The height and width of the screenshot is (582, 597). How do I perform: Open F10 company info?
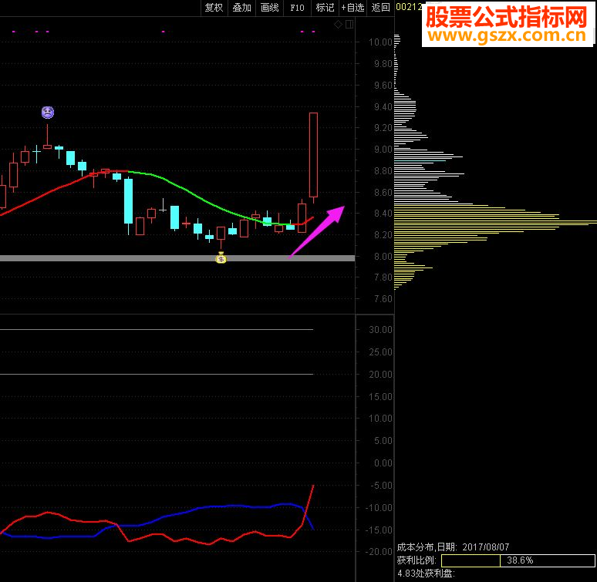[x=298, y=8]
